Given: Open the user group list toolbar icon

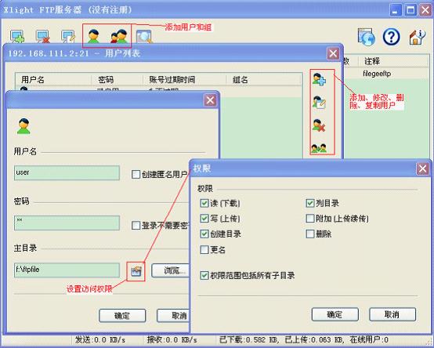Looking at the screenshot, I should (x=119, y=36).
